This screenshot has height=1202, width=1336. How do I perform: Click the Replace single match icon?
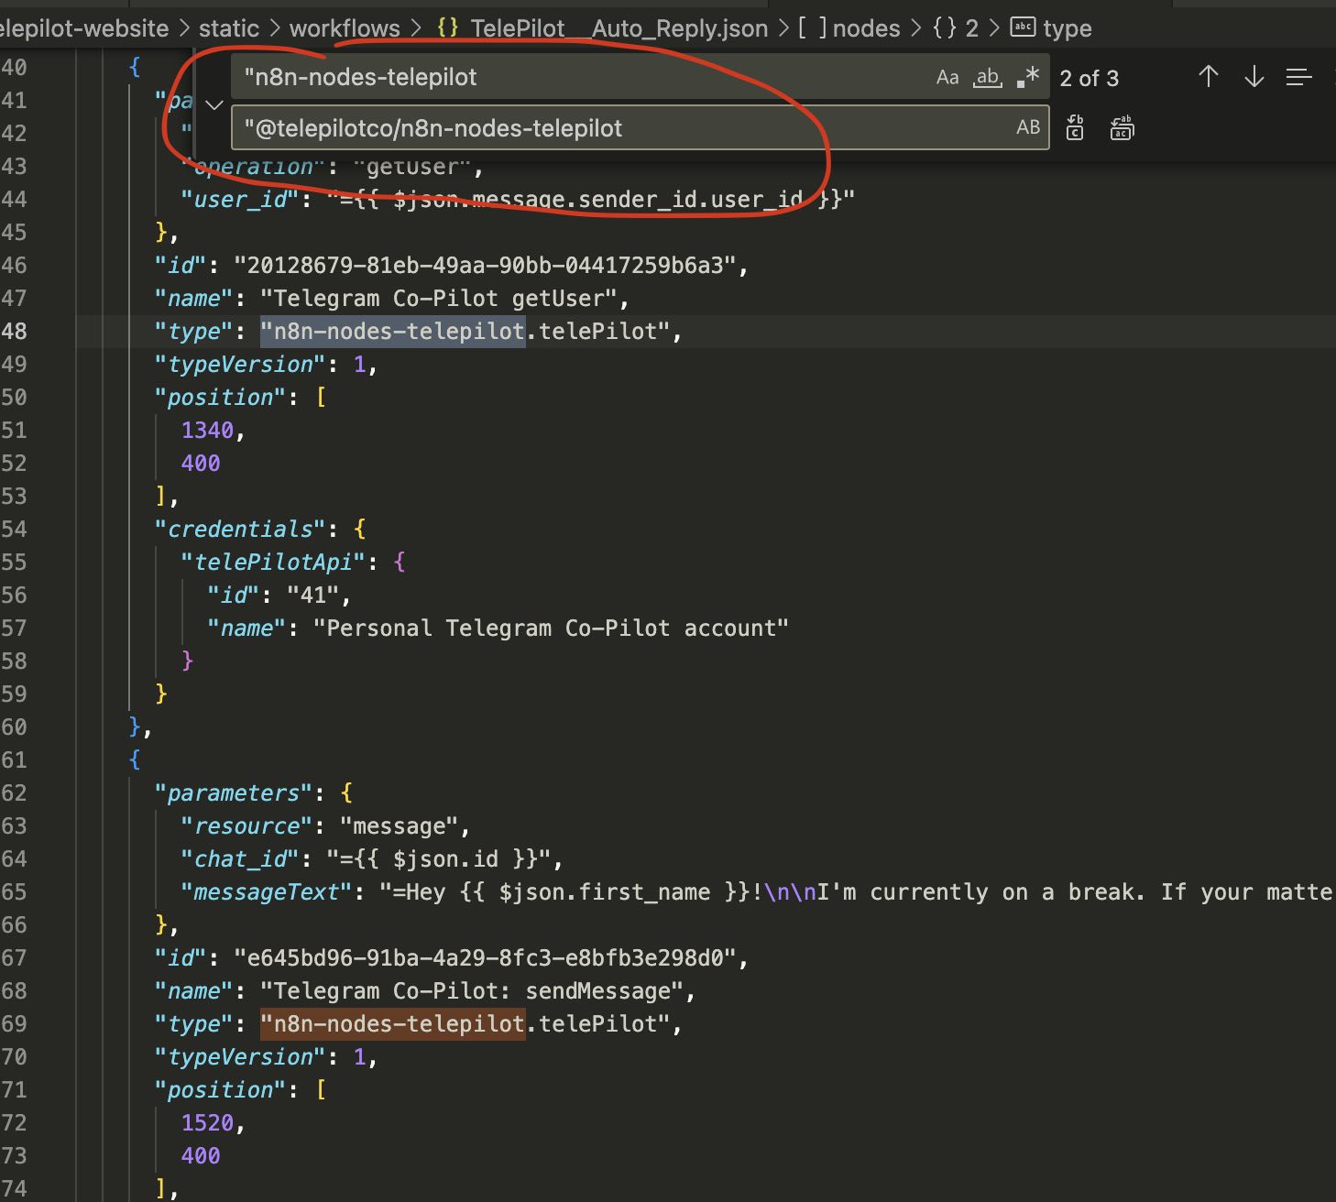(1074, 127)
